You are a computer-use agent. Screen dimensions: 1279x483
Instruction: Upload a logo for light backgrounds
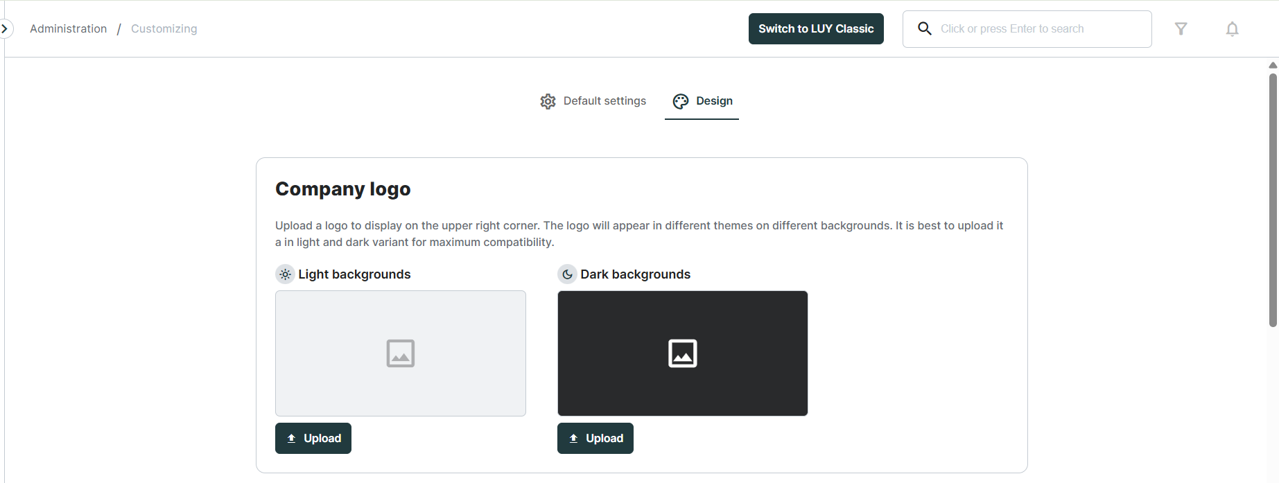coord(313,438)
